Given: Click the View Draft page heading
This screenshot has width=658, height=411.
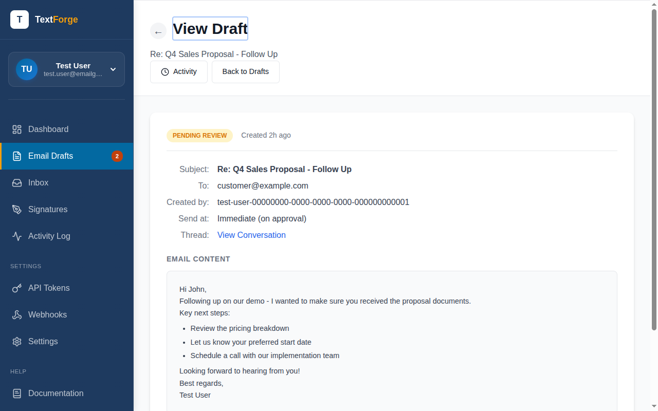Looking at the screenshot, I should click(x=210, y=29).
